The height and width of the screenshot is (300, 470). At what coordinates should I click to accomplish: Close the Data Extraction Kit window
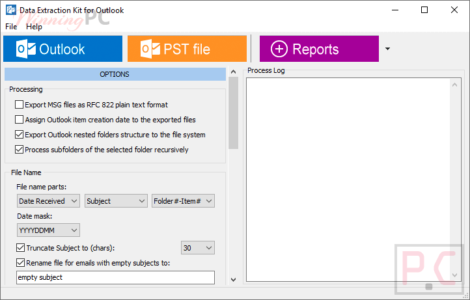454,10
